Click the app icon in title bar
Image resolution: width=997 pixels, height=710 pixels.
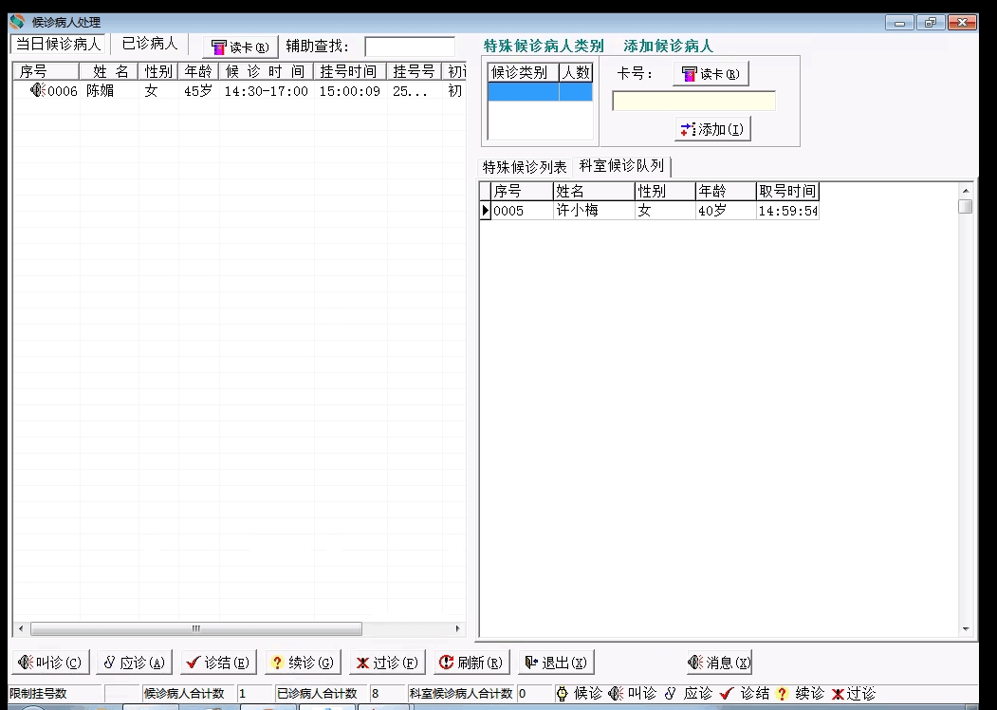(x=17, y=22)
